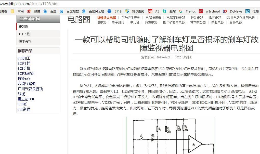This screenshot has width=260, height=154.
Task: Open the 百度风云榜 bookmark
Action: (x=93, y=11)
